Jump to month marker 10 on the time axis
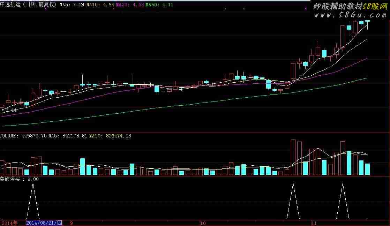The image size is (390, 226). point(203,223)
